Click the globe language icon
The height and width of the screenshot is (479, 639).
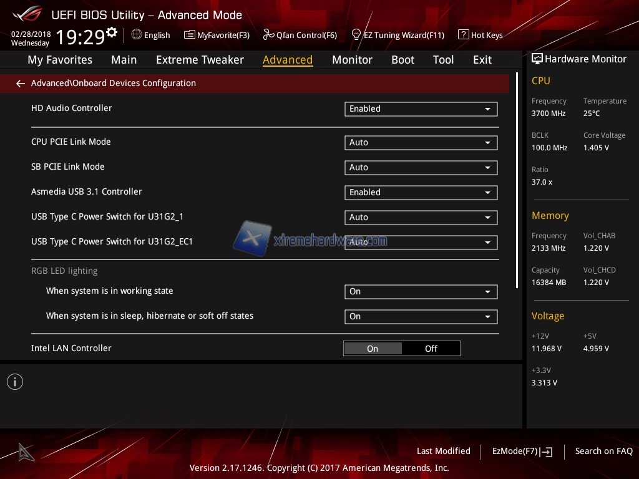[137, 35]
